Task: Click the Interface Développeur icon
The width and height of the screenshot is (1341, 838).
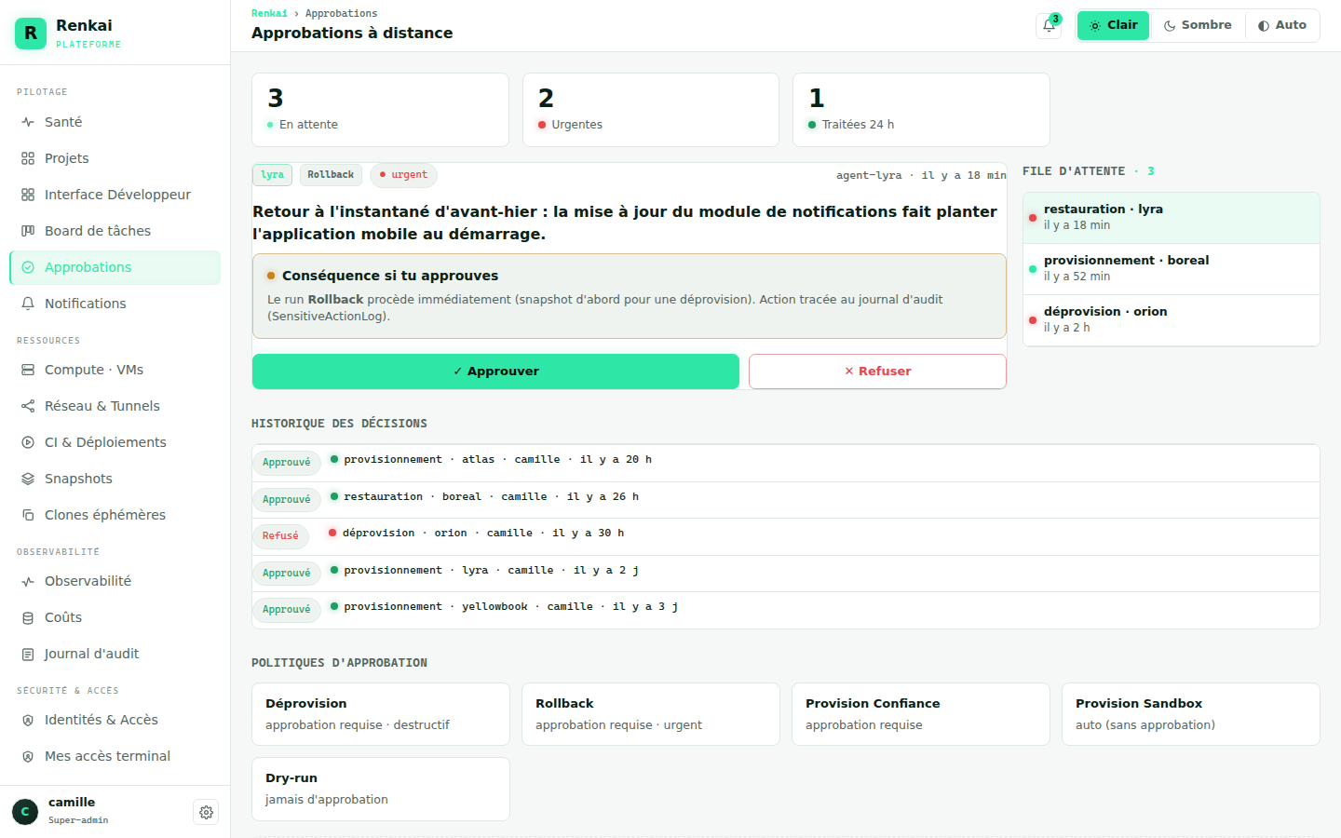Action: click(x=28, y=195)
